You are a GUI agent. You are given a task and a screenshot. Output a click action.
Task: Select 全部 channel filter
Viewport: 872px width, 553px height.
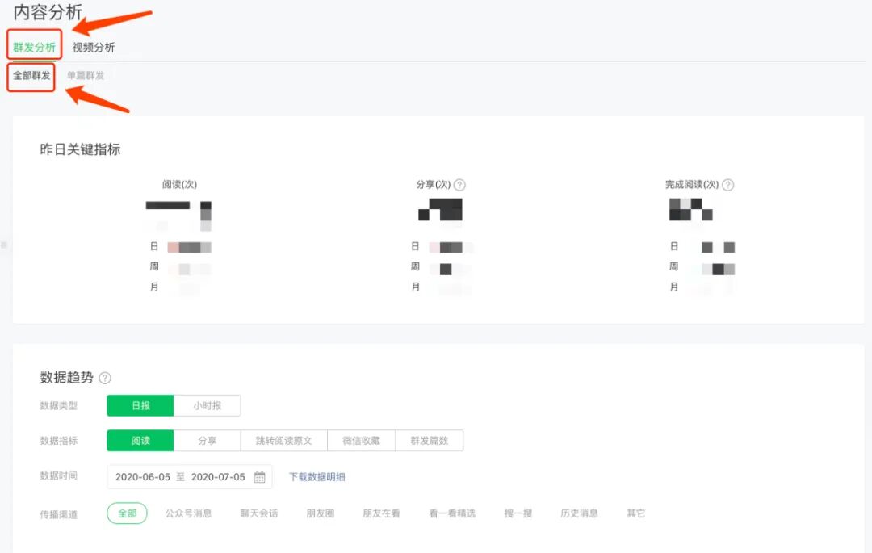(128, 513)
